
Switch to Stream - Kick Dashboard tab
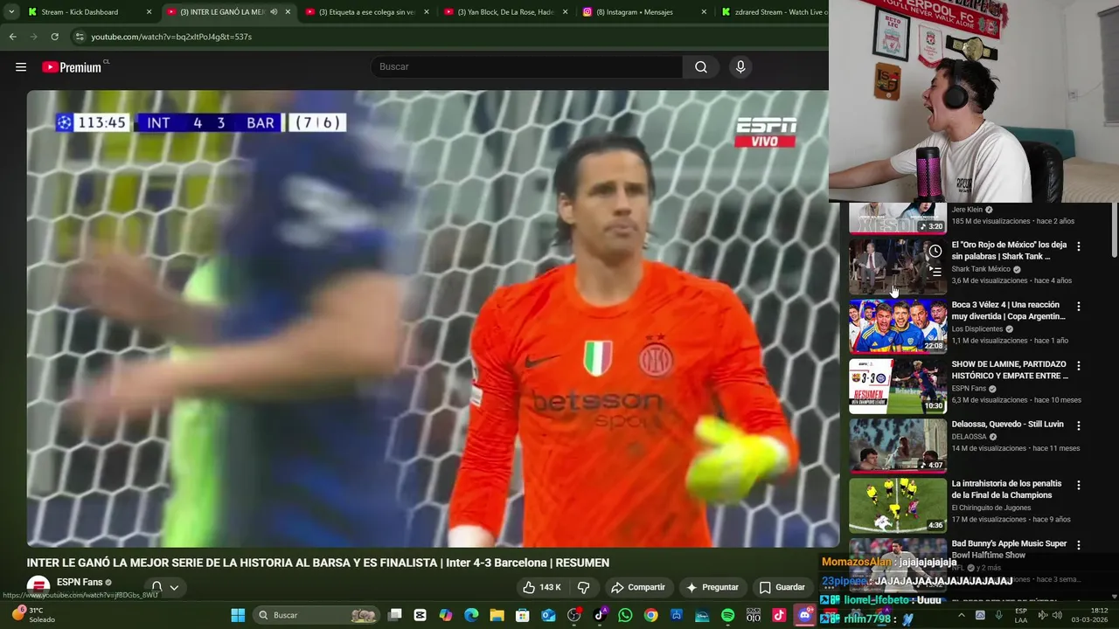[87, 12]
